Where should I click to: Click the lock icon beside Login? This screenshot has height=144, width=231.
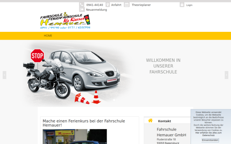pyautogui.click(x=182, y=5)
